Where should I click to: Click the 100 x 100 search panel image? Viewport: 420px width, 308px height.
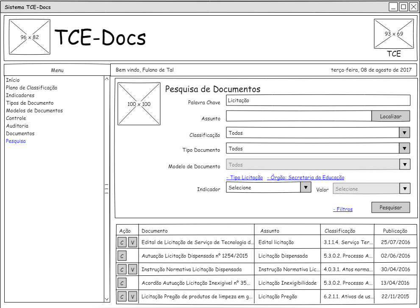point(139,104)
